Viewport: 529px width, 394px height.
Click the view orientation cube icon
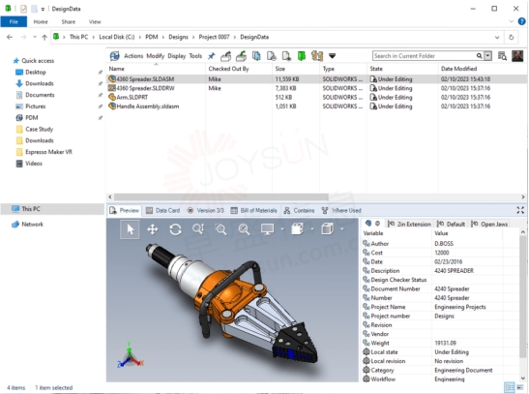pyautogui.click(x=327, y=228)
